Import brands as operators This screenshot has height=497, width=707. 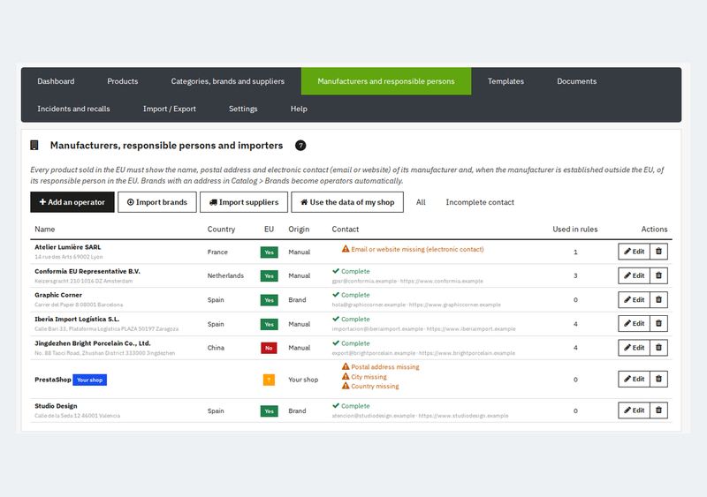[157, 202]
